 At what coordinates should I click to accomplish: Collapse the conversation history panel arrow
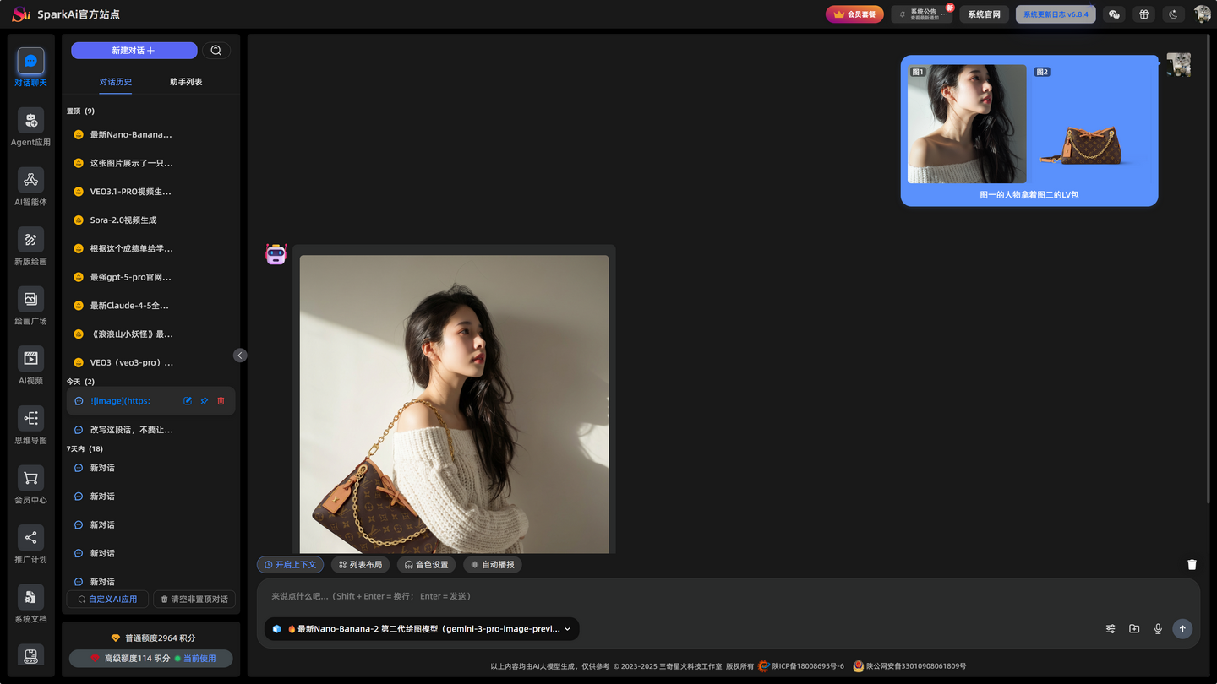240,356
